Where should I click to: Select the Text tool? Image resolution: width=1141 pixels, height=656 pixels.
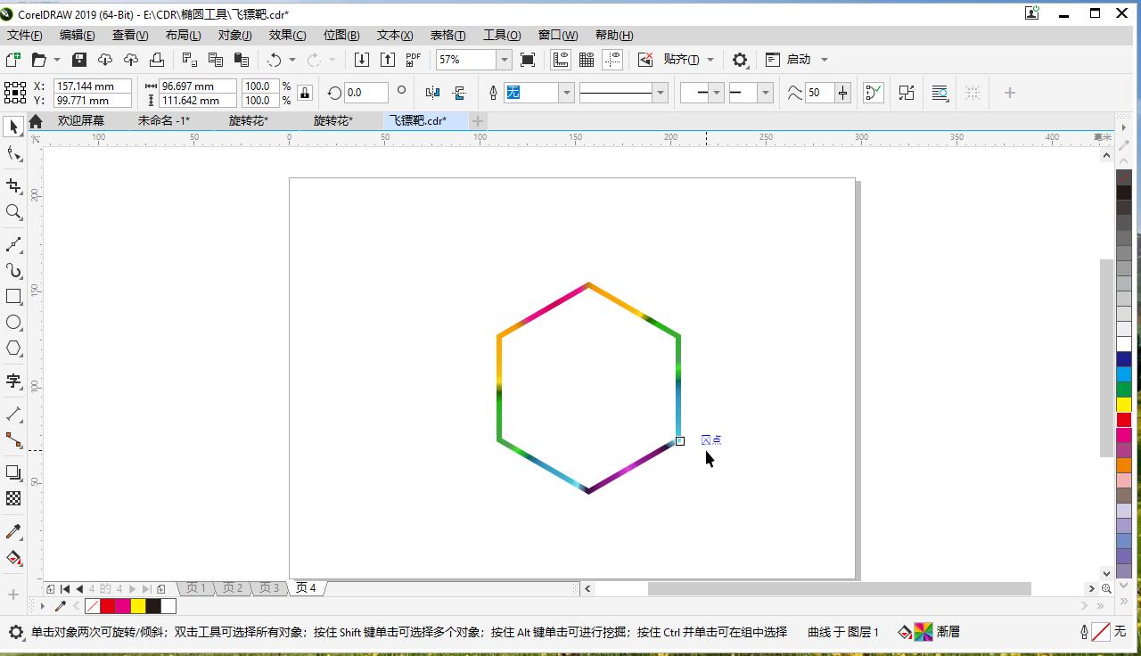pyautogui.click(x=12, y=381)
